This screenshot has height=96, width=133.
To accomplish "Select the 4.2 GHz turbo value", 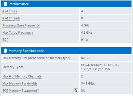I will 86,33.
